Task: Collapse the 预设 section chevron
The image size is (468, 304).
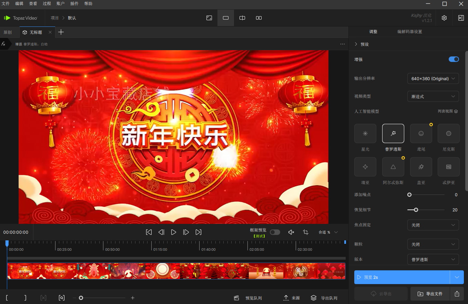Action: click(356, 44)
